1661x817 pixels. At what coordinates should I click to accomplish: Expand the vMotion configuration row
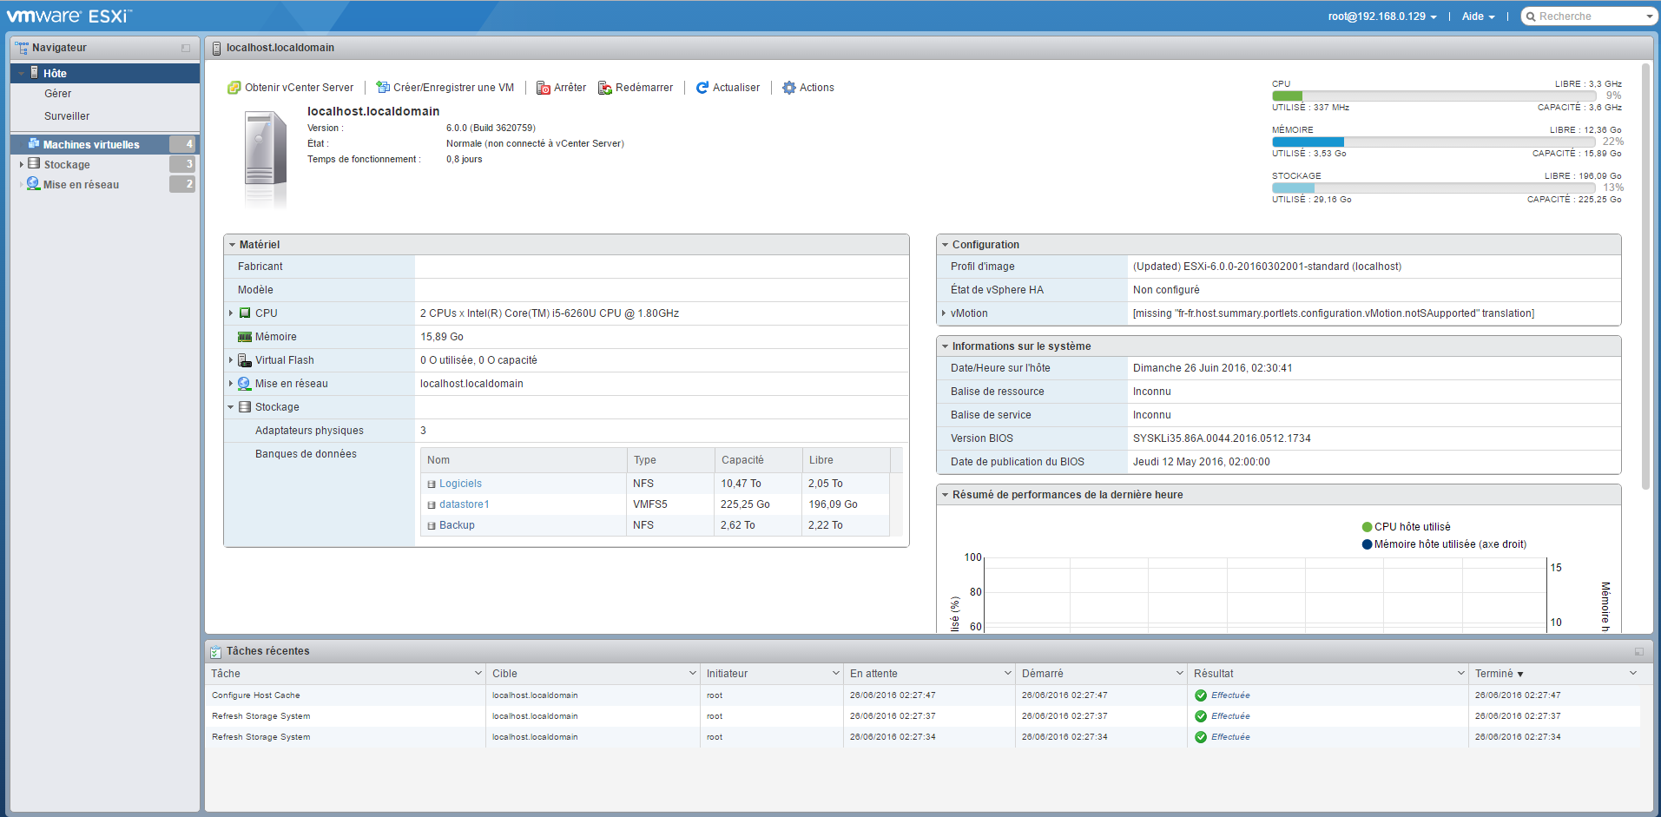pyautogui.click(x=944, y=313)
